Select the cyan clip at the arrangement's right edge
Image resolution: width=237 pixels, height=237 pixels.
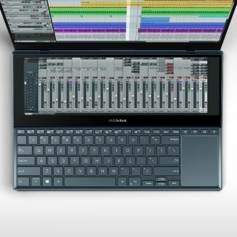(x=213, y=16)
